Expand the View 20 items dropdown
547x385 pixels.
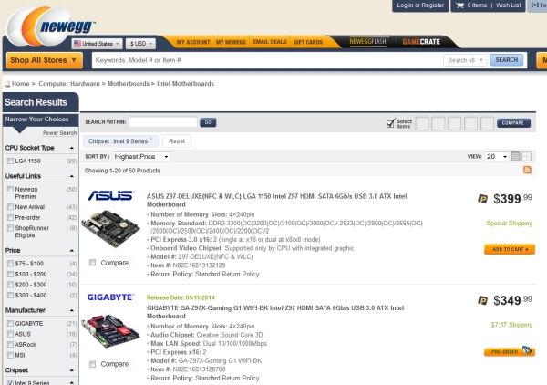click(x=497, y=157)
